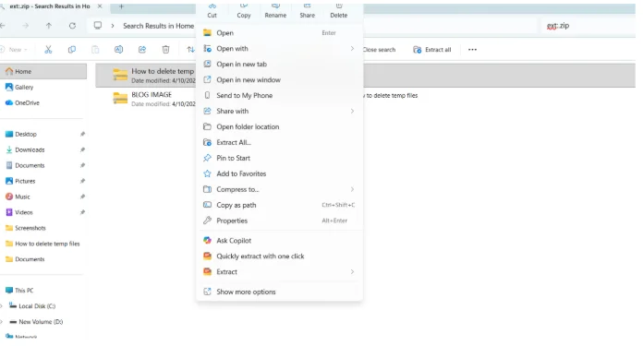
Task: Select Send to My Phone
Action: (x=279, y=95)
